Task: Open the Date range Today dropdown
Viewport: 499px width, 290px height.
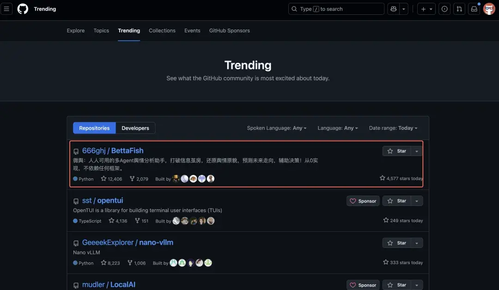Action: (x=393, y=128)
